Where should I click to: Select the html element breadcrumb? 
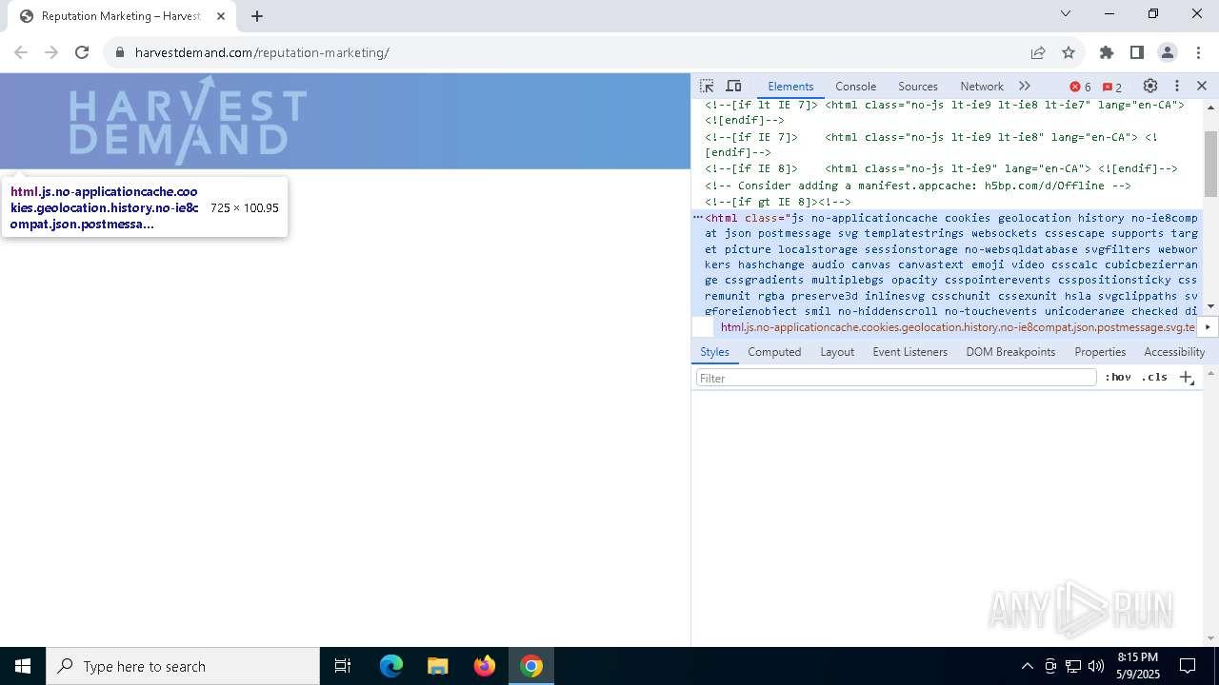click(957, 327)
